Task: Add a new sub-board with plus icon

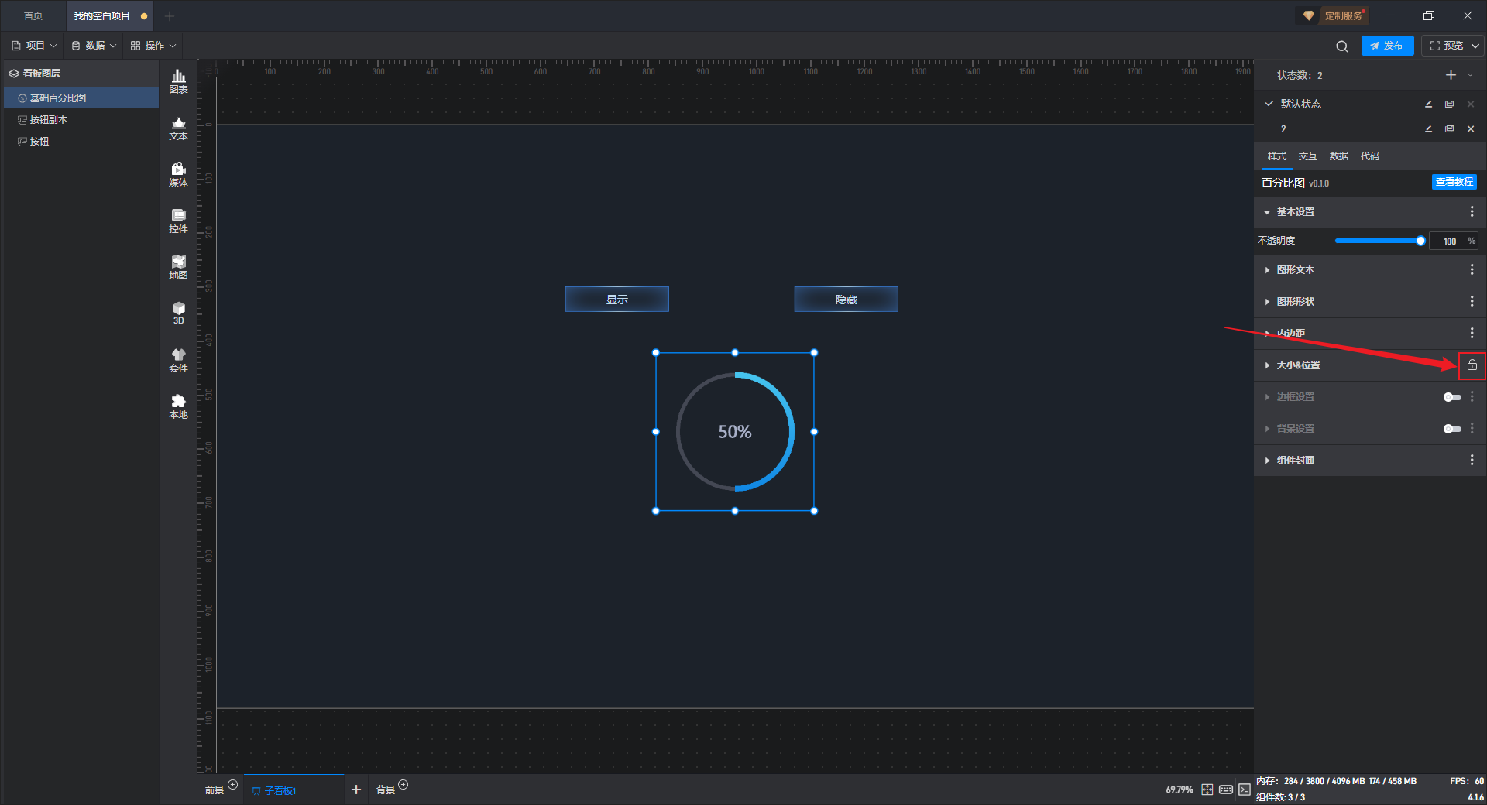Action: 356,790
